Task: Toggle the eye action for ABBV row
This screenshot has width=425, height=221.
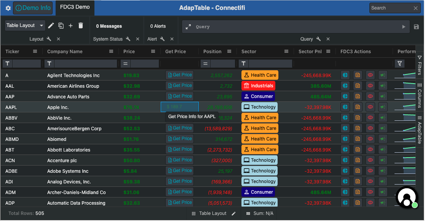Action: tap(370, 117)
